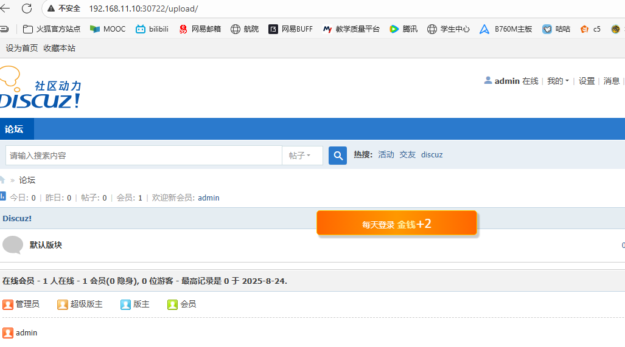Click the sidebar icon left of bookmarks
The width and height of the screenshot is (625, 347).
pyautogui.click(x=4, y=29)
